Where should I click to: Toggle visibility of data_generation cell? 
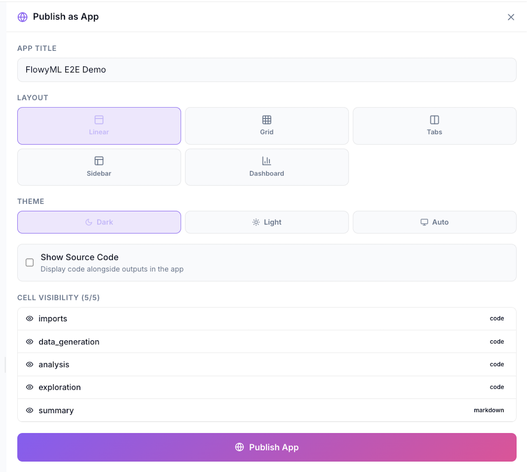30,341
